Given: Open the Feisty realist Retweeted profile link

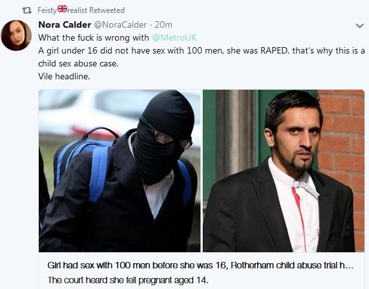Looking at the screenshot, I should (81, 10).
